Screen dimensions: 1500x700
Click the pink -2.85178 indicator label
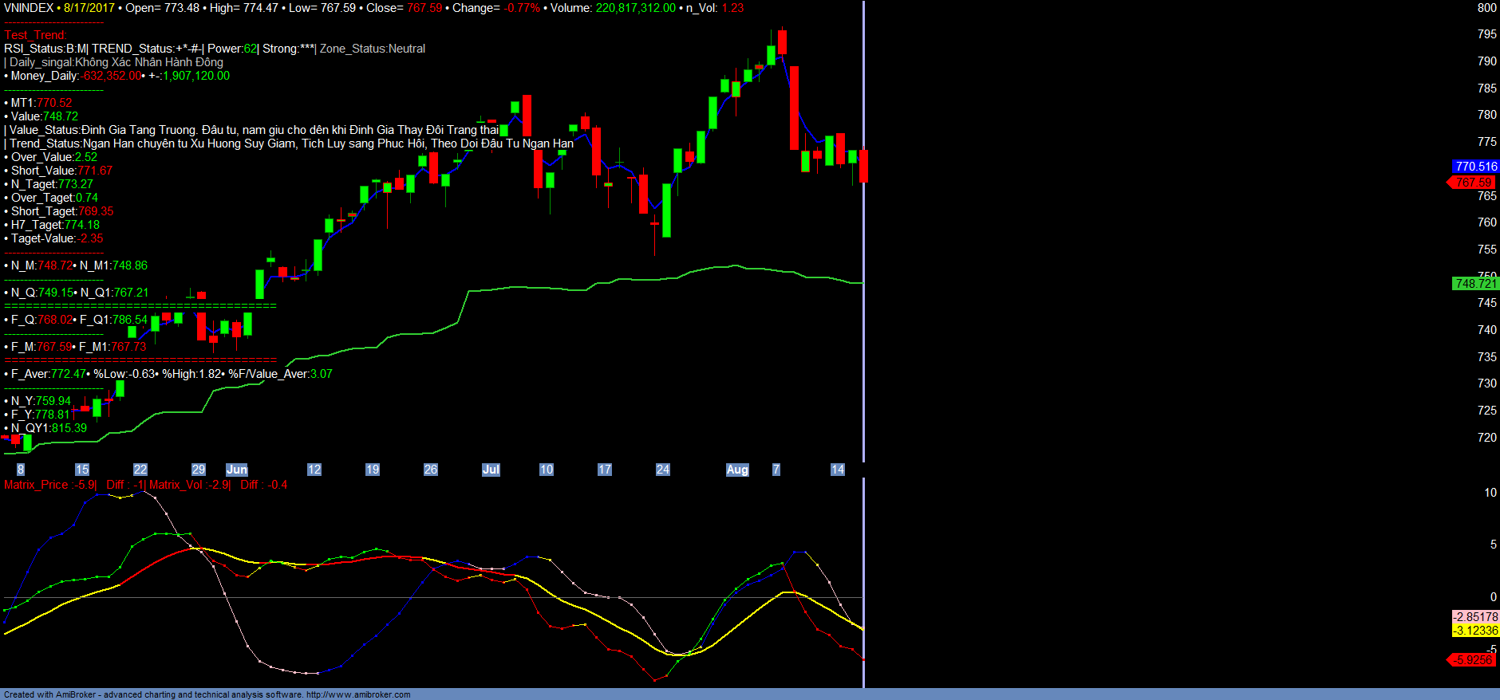[1475, 617]
